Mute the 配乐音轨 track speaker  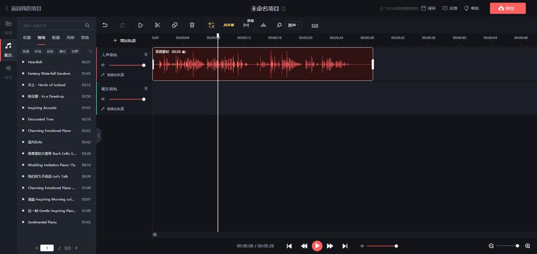103,99
